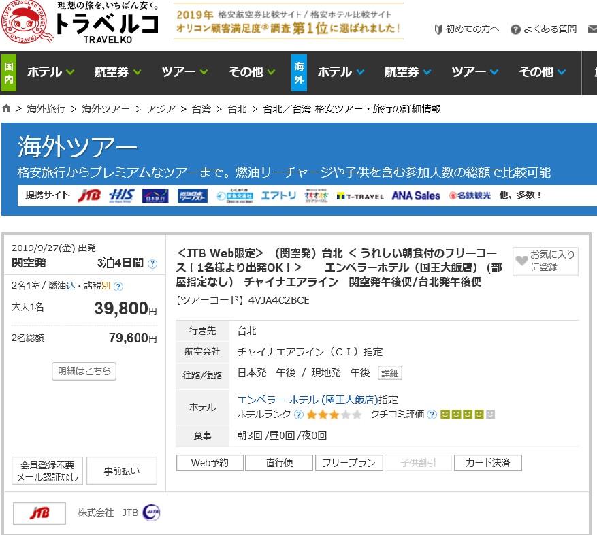
Task: Open the エンペラー ホテル (國王大飯店) hotel link
Action: point(308,400)
